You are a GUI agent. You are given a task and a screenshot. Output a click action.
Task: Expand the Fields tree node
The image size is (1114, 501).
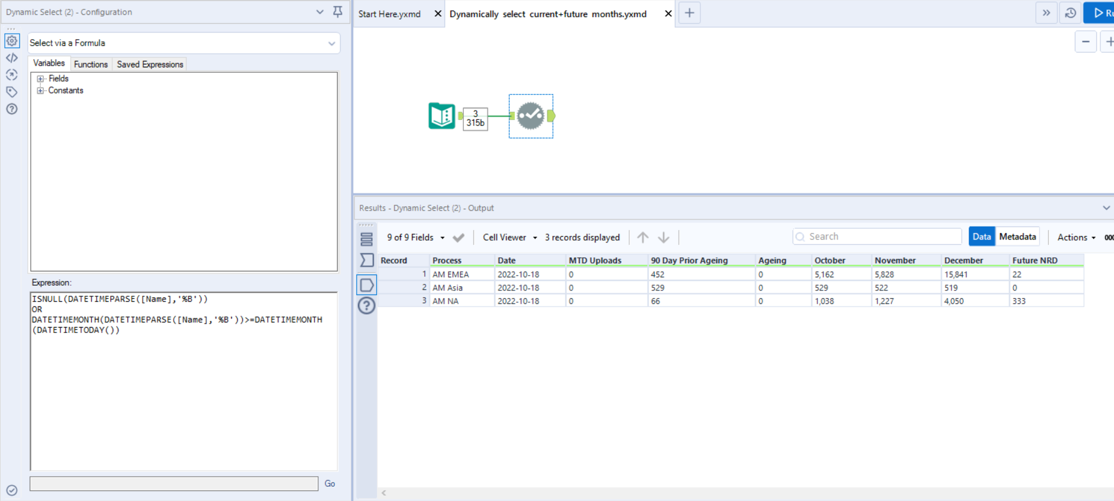pos(40,79)
